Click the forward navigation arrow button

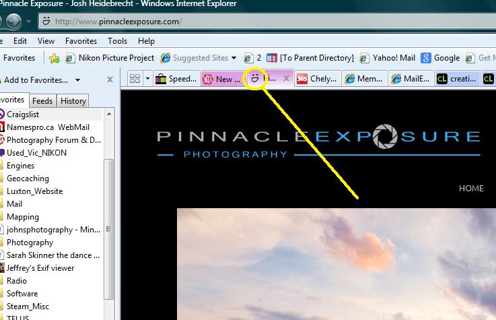[13, 22]
